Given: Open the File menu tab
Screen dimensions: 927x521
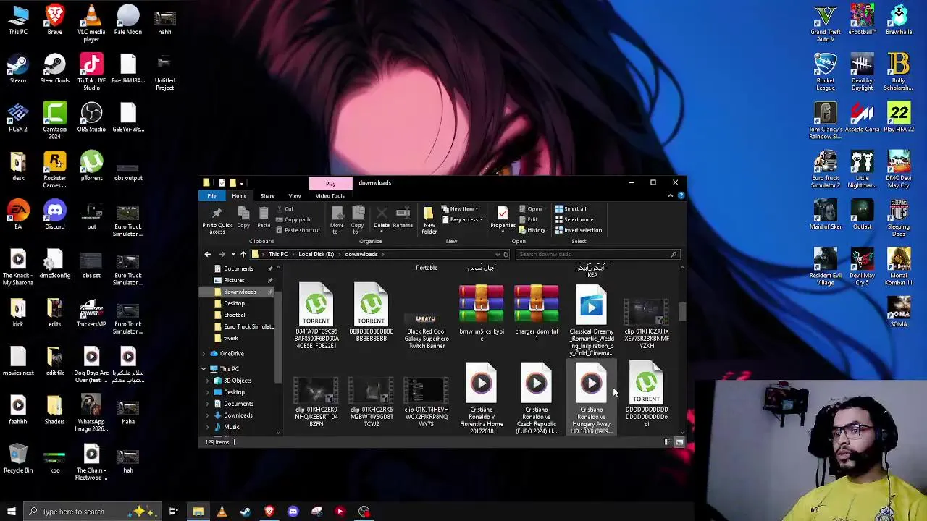Looking at the screenshot, I should tap(211, 196).
